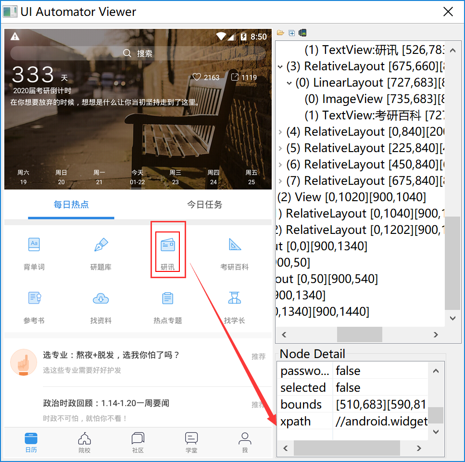The image size is (465, 462).
Task: Tap the 找资料 cloud download icon
Action: [x=101, y=298]
